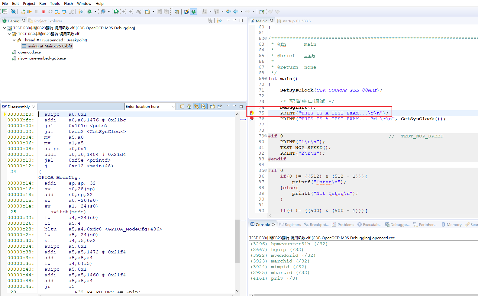478x296 pixels.
Task: Click the editor overview ruler marker
Action: 243,120
